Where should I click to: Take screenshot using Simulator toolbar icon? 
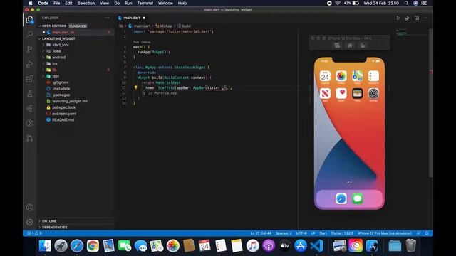point(337,46)
